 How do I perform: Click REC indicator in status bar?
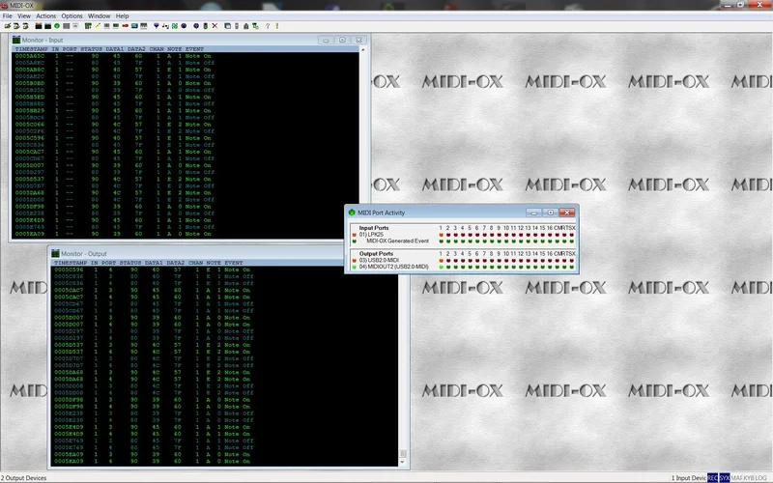coord(712,477)
